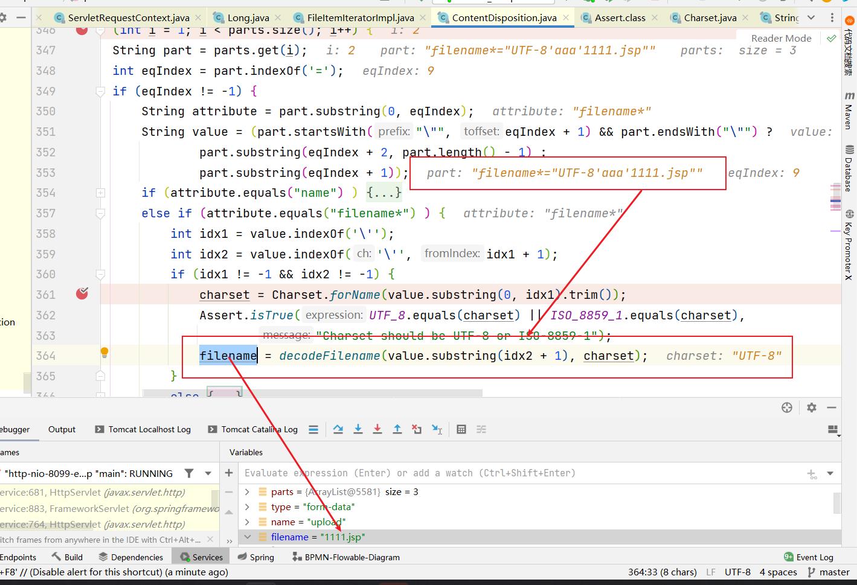Collapse the if block fold marker on line 349

[100, 91]
